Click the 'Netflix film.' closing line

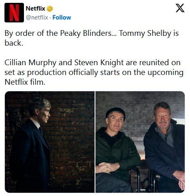(x=25, y=82)
